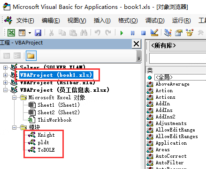Collapse the Microsoft Excel 对象 folder
Screen dimensions: 206x169
tap(14, 98)
